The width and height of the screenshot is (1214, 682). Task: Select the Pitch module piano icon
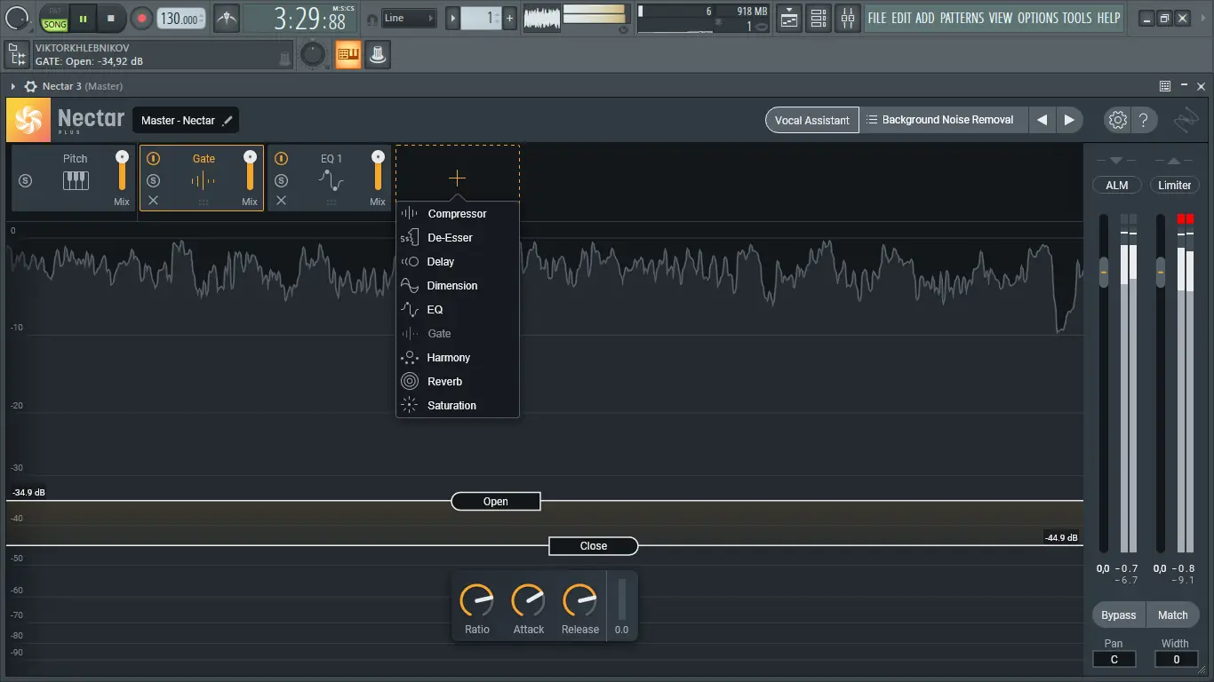(76, 180)
